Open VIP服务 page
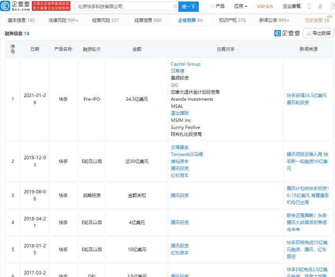This screenshot has width=335, height=277. click(x=265, y=6)
